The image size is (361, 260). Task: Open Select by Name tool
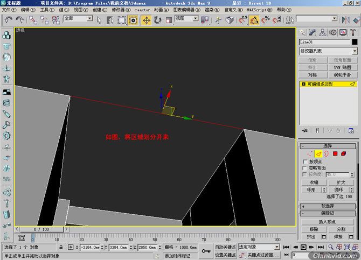click(110, 20)
